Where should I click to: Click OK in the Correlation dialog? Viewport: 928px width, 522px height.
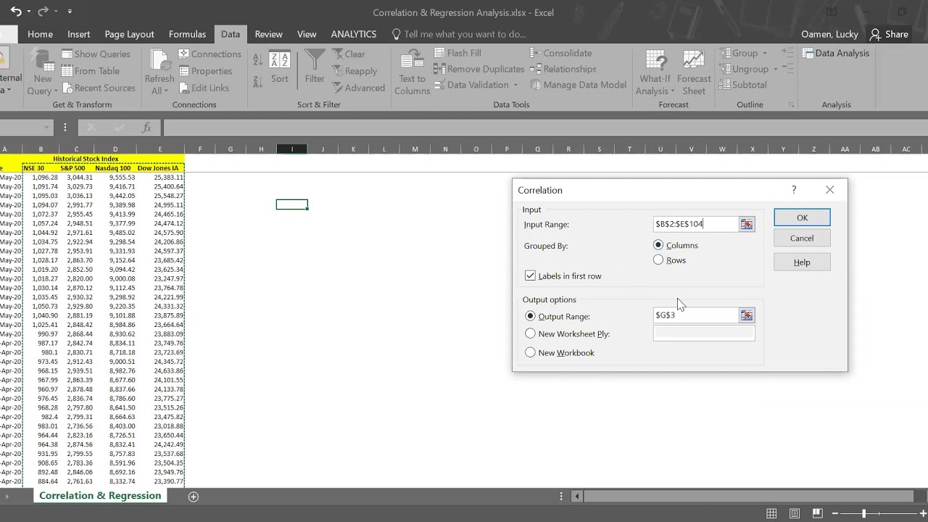(802, 217)
